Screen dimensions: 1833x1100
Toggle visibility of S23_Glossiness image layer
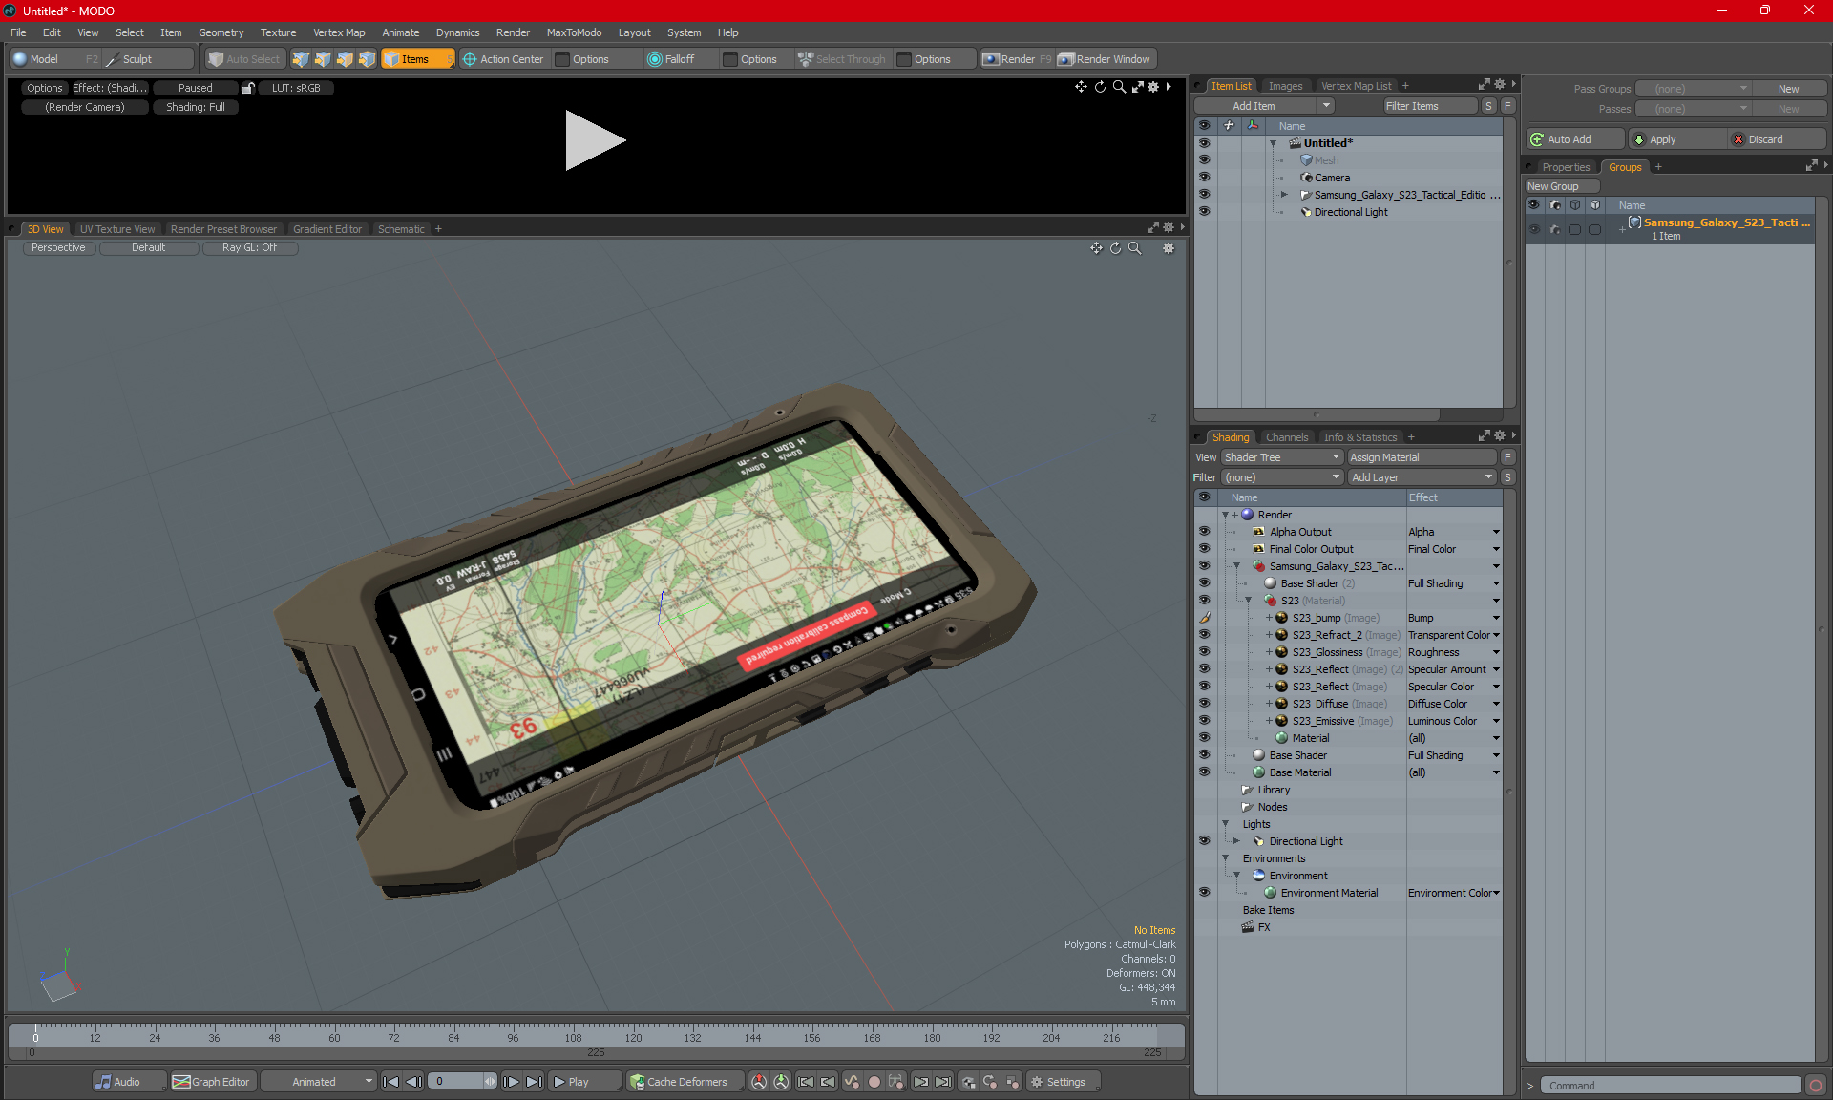click(1204, 652)
